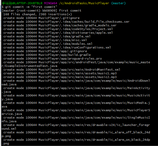
Task: Click the gradle_models.ser line
Action: [x=60, y=26]
